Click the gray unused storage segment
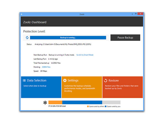Viewport: 164px width, 123px height. [111, 102]
